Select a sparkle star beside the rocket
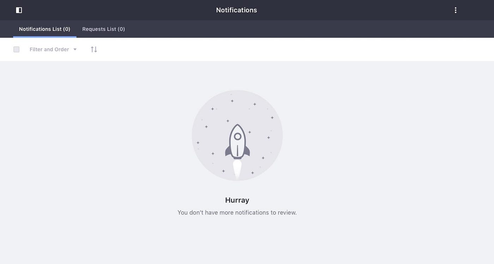Image resolution: width=494 pixels, height=264 pixels. pyautogui.click(x=250, y=132)
